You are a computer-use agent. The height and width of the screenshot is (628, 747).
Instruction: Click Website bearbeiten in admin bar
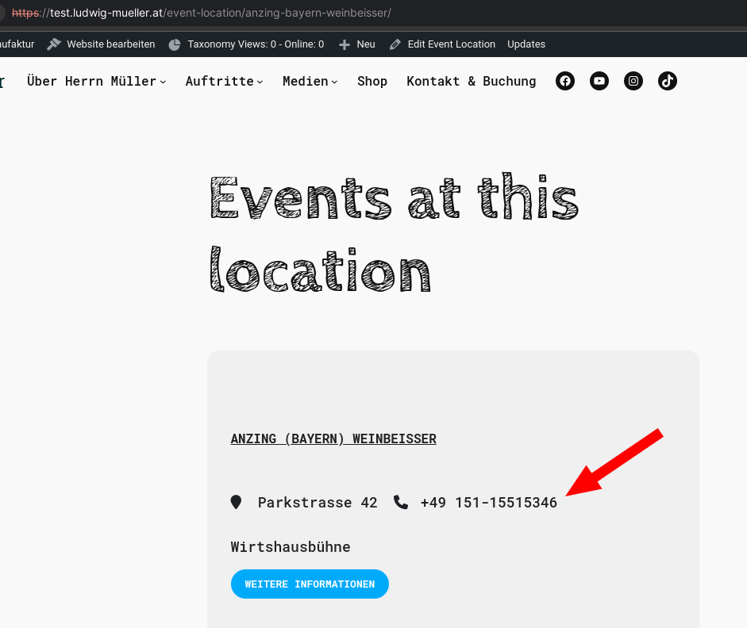110,44
